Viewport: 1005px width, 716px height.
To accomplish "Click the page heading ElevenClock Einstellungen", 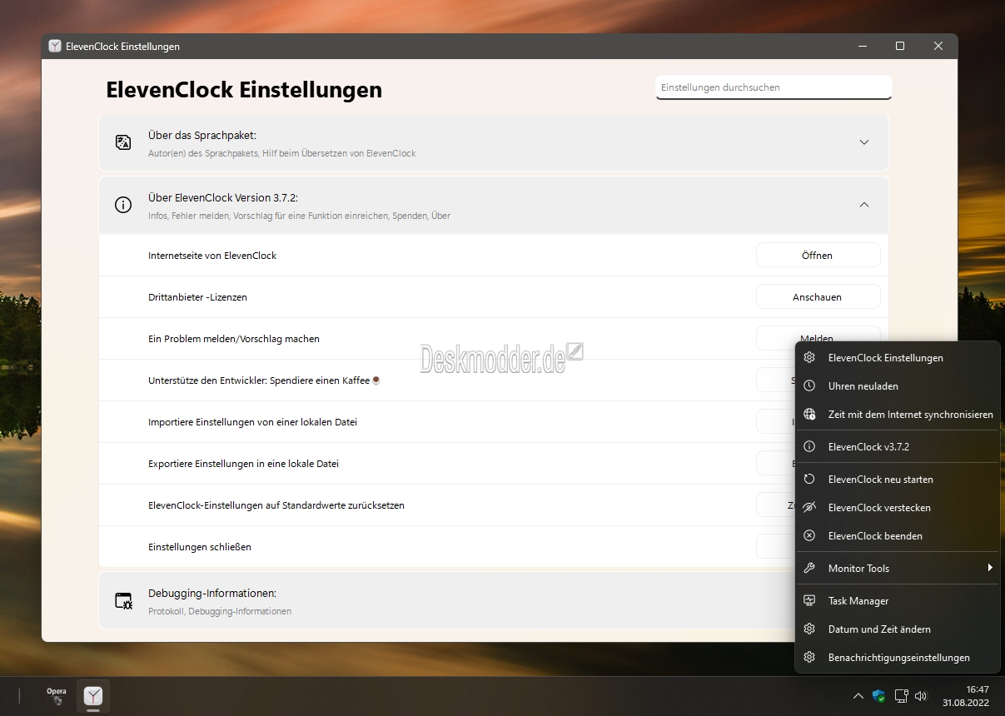I will [244, 90].
